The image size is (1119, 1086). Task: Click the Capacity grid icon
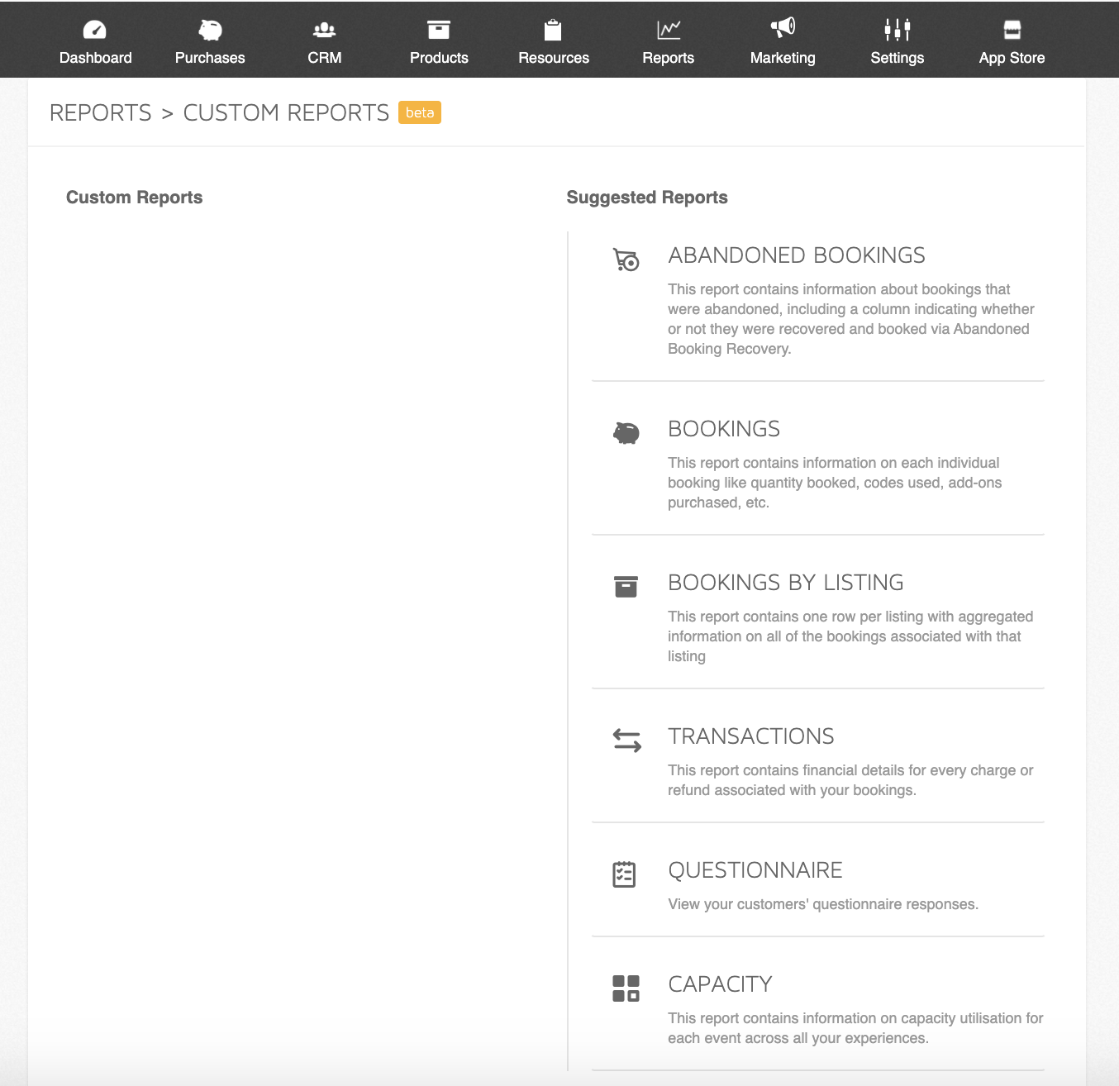[x=626, y=988]
